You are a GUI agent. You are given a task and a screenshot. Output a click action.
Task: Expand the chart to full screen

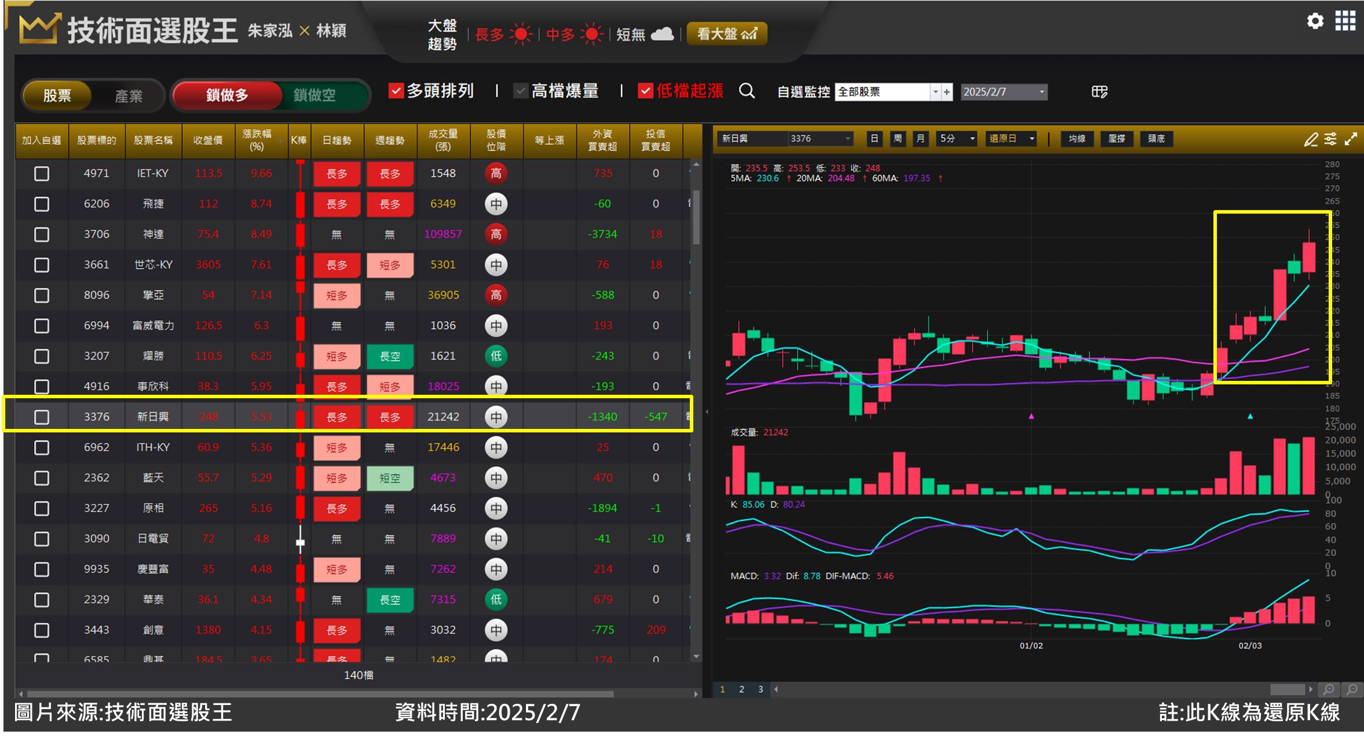1351,139
